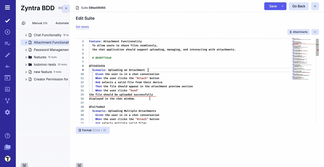Click the command icon below the editor
The width and height of the screenshot is (324, 167).
click(x=79, y=165)
